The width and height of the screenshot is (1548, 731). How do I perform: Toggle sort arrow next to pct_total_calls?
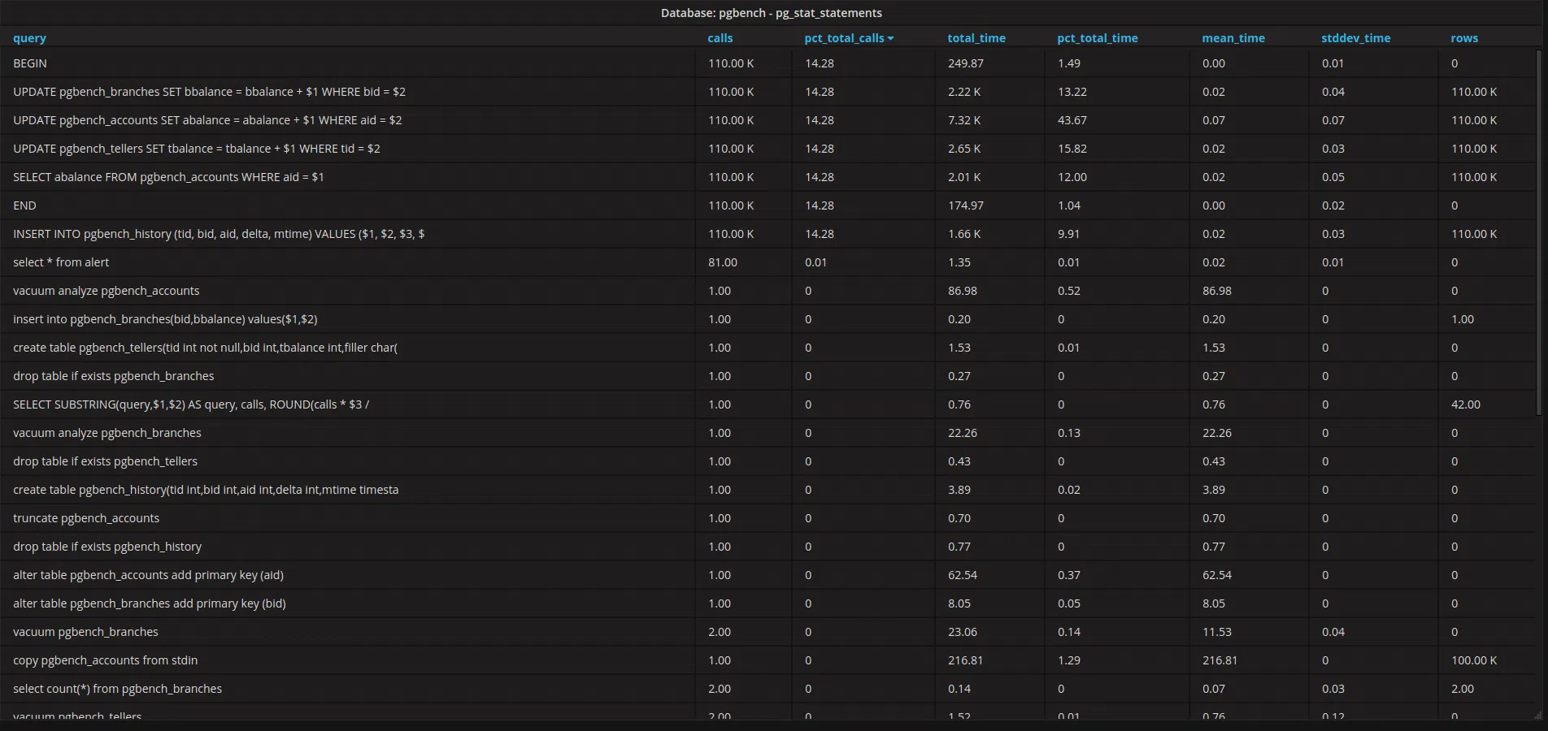click(x=890, y=38)
